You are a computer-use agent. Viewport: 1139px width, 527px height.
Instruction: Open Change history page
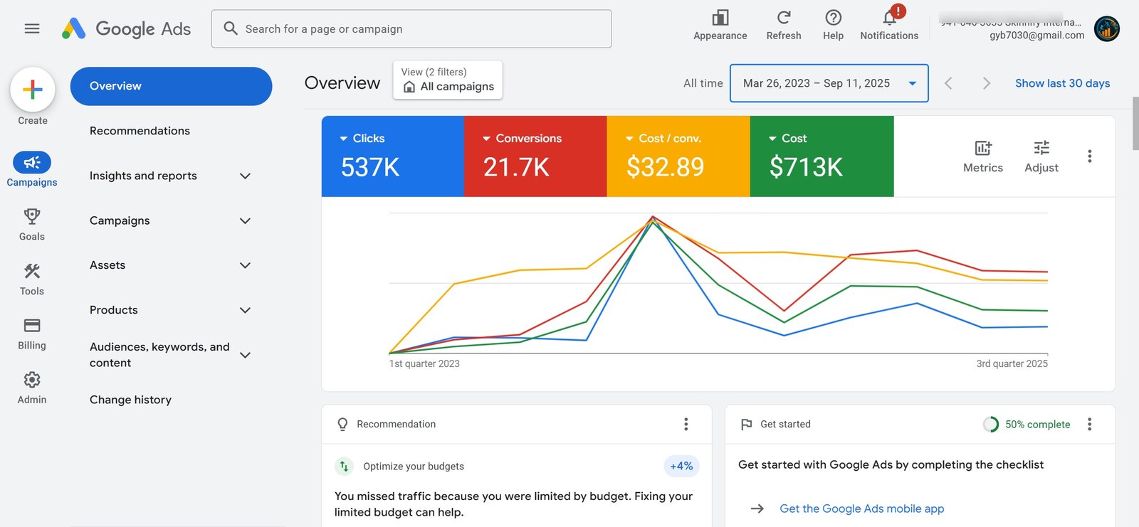[x=130, y=400]
